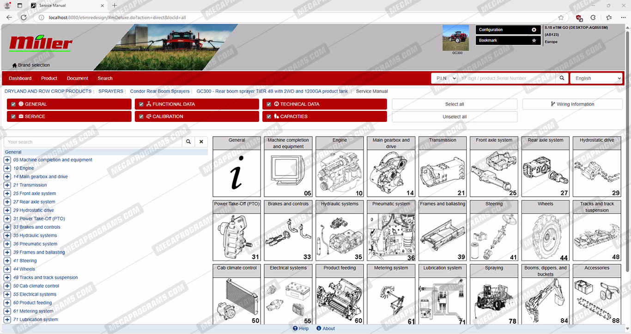Open the General info tile

(x=237, y=167)
